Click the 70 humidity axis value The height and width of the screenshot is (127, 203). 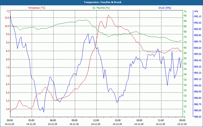(185, 42)
